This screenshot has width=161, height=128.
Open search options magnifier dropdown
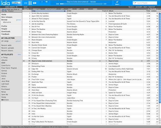click(134, 3)
